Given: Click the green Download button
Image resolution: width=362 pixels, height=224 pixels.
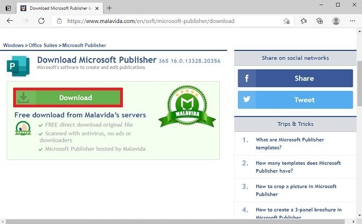Looking at the screenshot, I should (x=68, y=97).
